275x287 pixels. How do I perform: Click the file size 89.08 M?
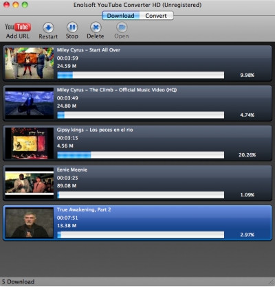click(x=67, y=185)
